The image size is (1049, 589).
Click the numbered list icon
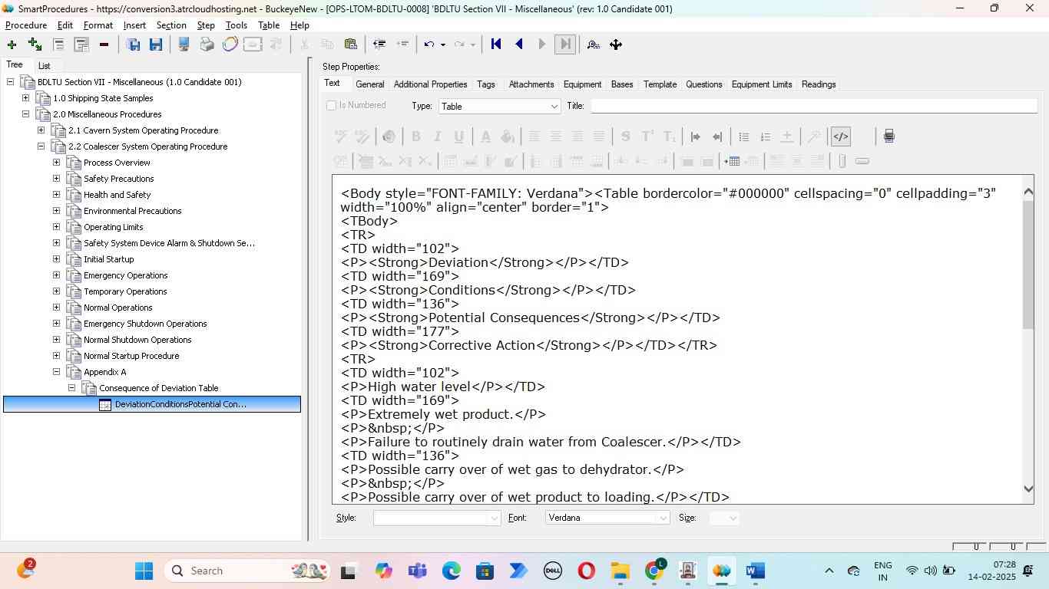[765, 137]
